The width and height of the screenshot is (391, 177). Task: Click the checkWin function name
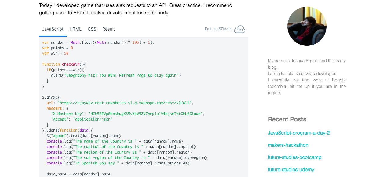(x=71, y=64)
